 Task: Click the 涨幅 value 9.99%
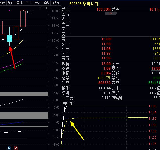click(105, 73)
